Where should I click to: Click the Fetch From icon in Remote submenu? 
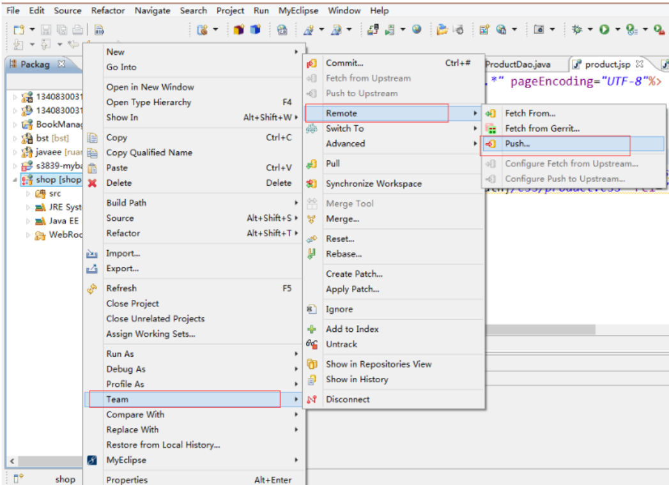click(x=491, y=114)
